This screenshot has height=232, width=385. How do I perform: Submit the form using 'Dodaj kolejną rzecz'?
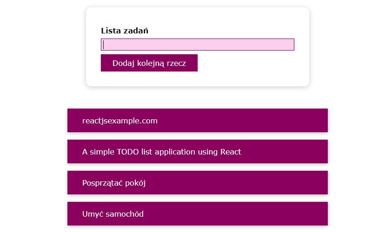(149, 63)
